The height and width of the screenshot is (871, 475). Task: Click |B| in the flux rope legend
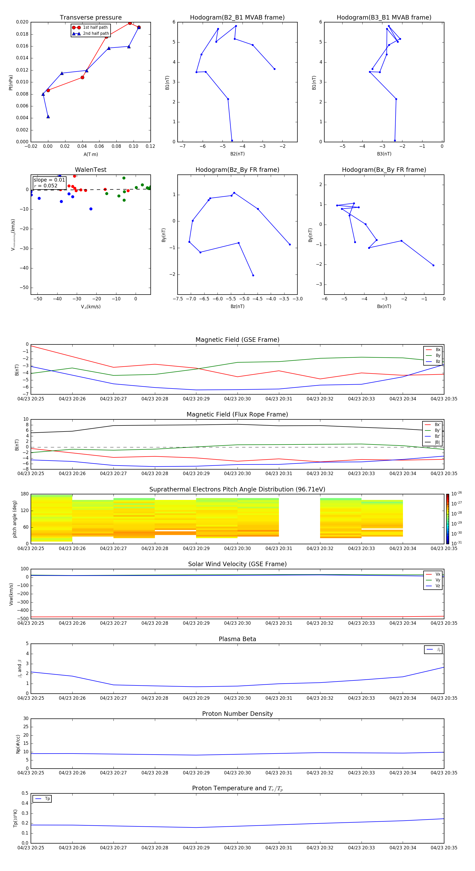coord(433,442)
